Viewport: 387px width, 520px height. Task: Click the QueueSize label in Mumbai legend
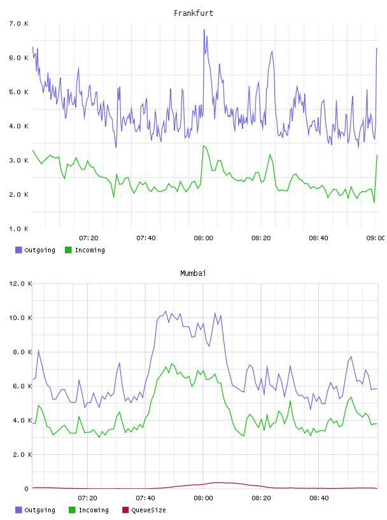coord(148,510)
